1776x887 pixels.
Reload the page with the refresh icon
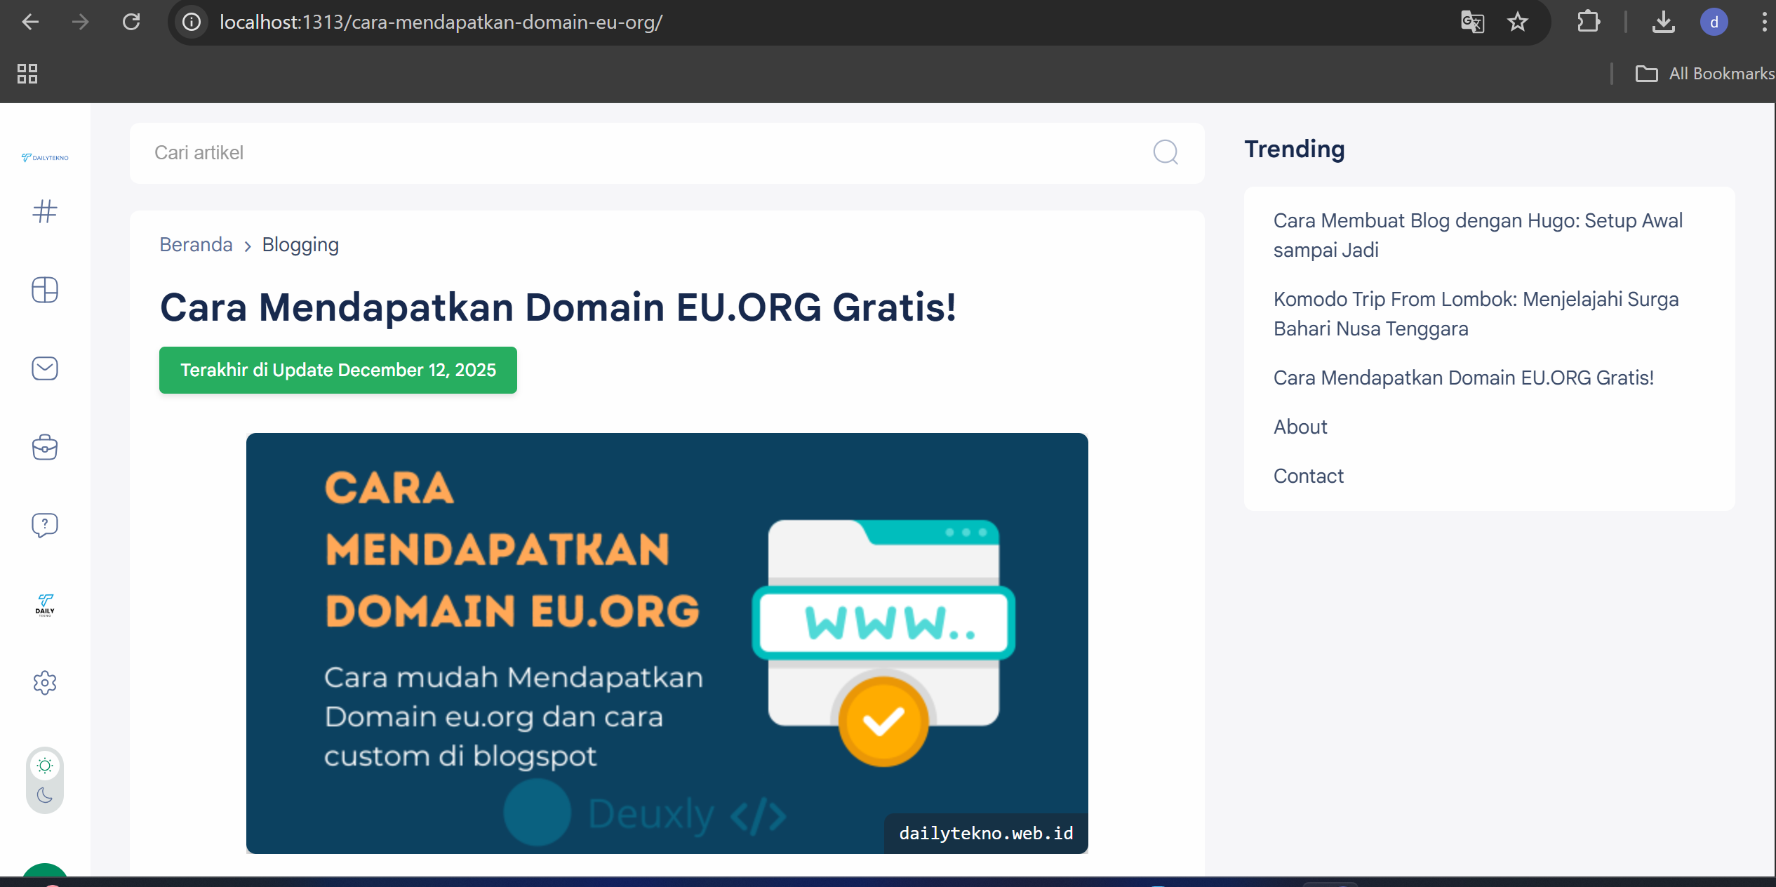[131, 22]
